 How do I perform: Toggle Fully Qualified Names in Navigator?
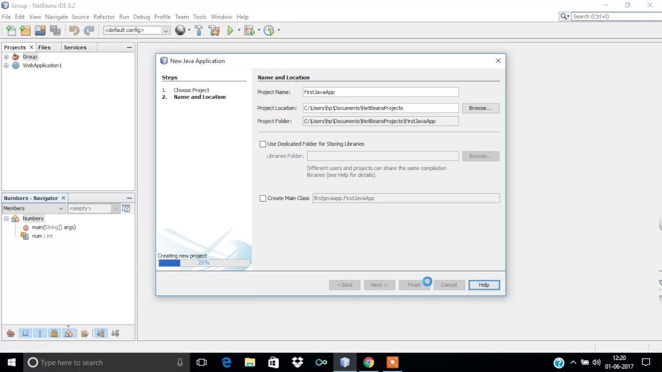[x=85, y=333]
